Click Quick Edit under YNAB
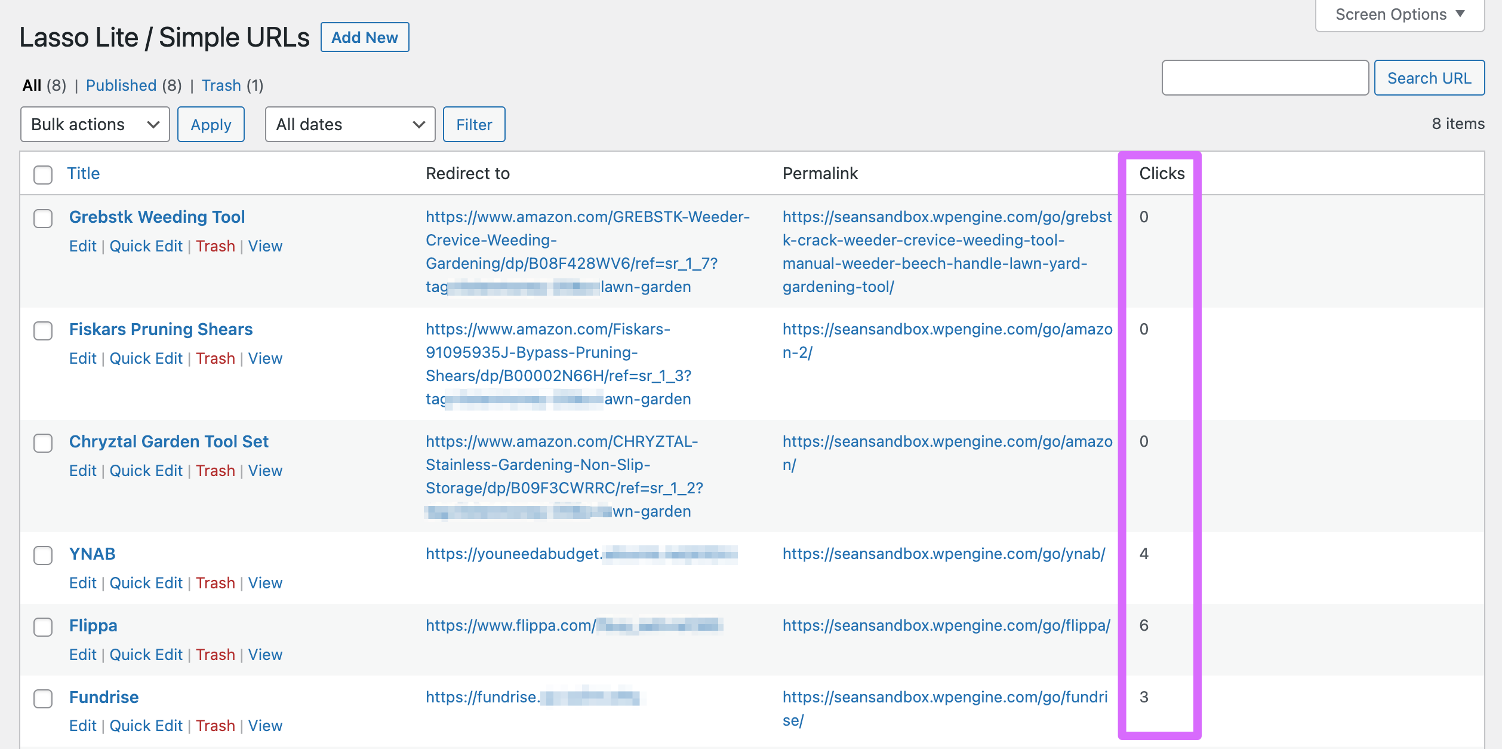 pos(146,583)
